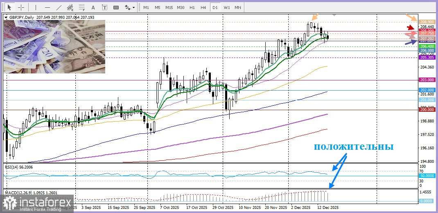
Task: Select the 207.750 price level label
Action: point(427,33)
